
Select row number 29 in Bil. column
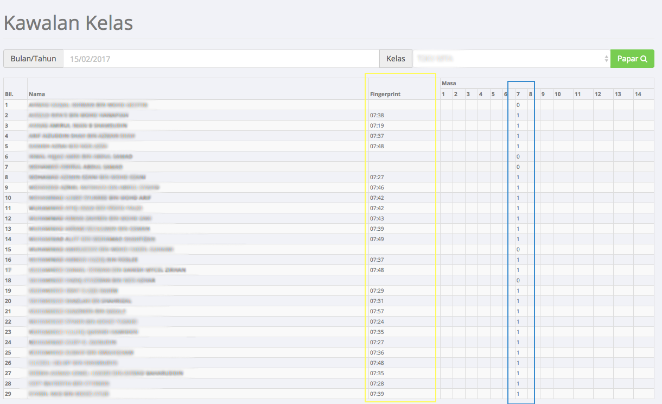[8, 394]
